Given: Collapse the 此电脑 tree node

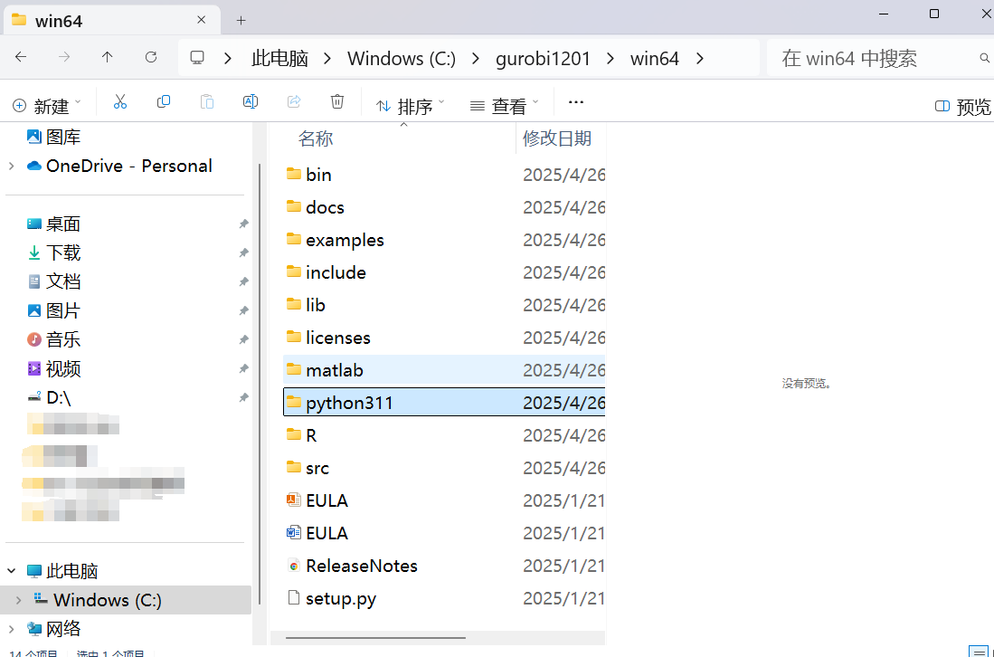Looking at the screenshot, I should 12,571.
